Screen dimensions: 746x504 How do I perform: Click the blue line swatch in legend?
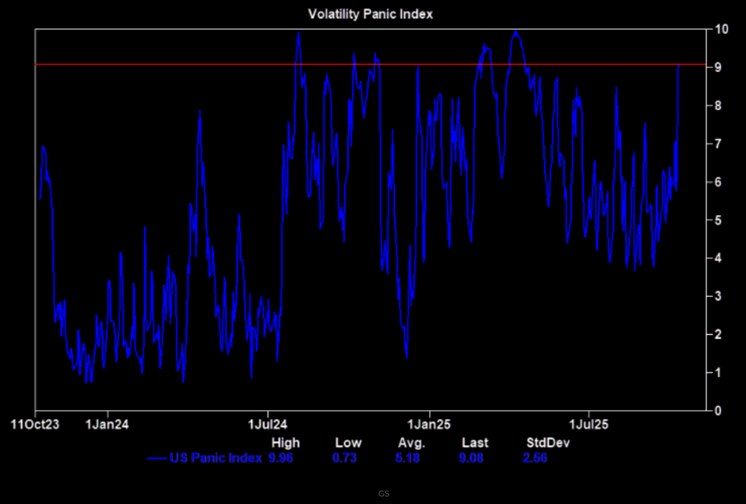[x=157, y=458]
